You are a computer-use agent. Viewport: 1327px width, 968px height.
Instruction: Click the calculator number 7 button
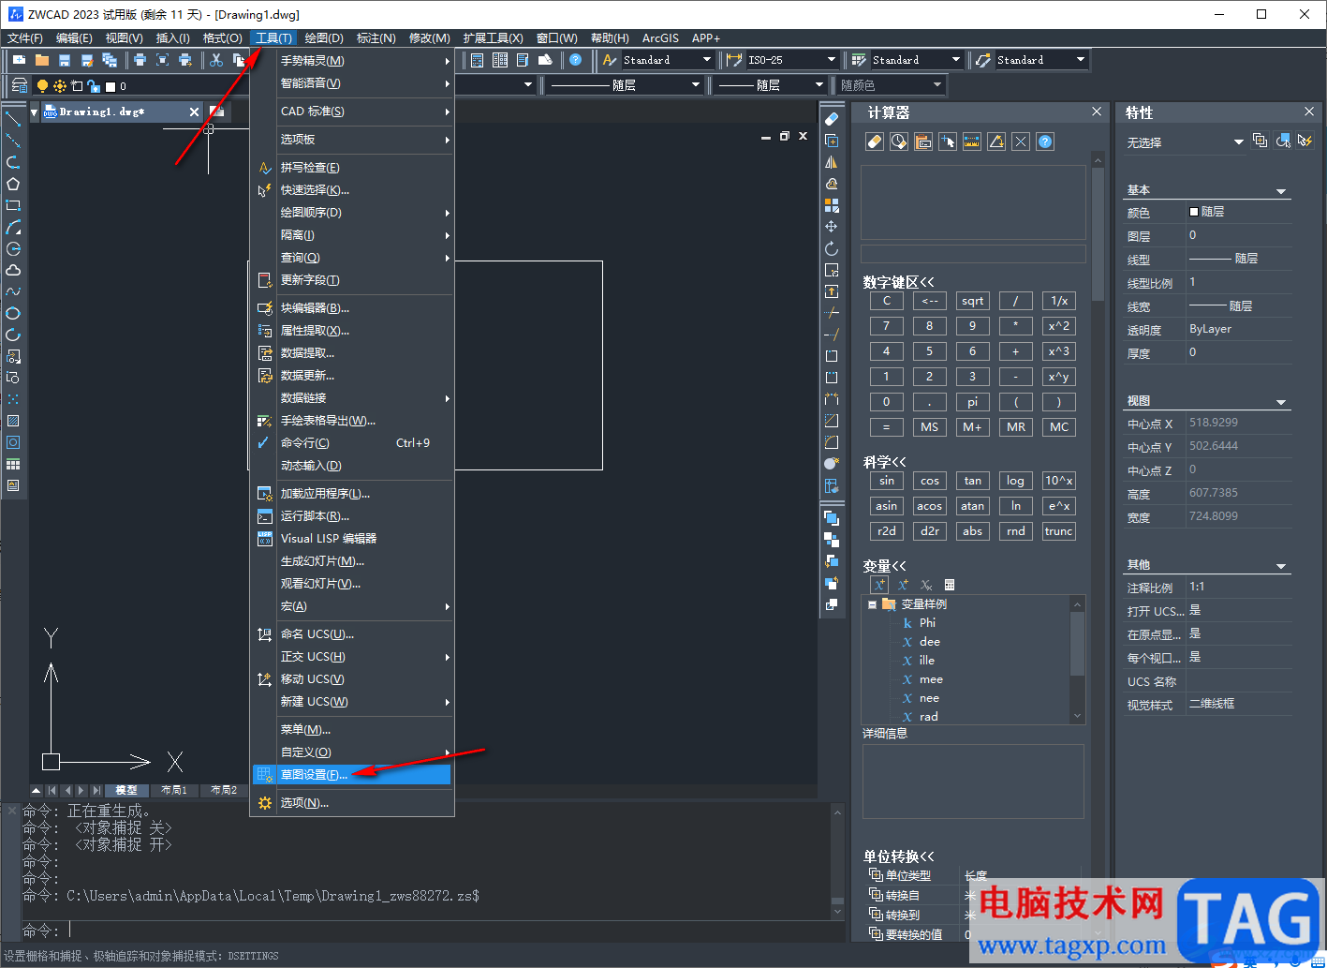pyautogui.click(x=886, y=326)
